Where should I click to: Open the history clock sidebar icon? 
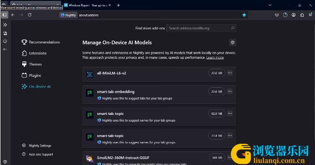(x=5, y=41)
